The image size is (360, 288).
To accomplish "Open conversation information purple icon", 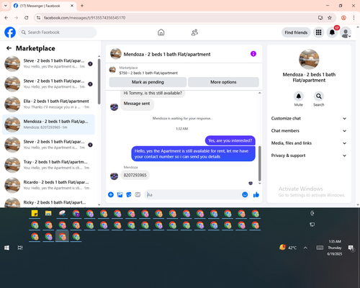I will point(253,54).
